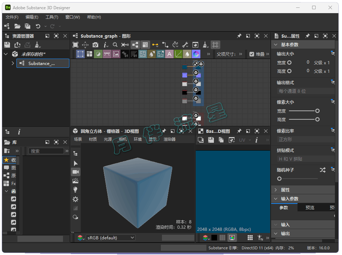Expand the Substance_graph tree item arrow
This screenshot has width=342, height=255.
[13, 63]
